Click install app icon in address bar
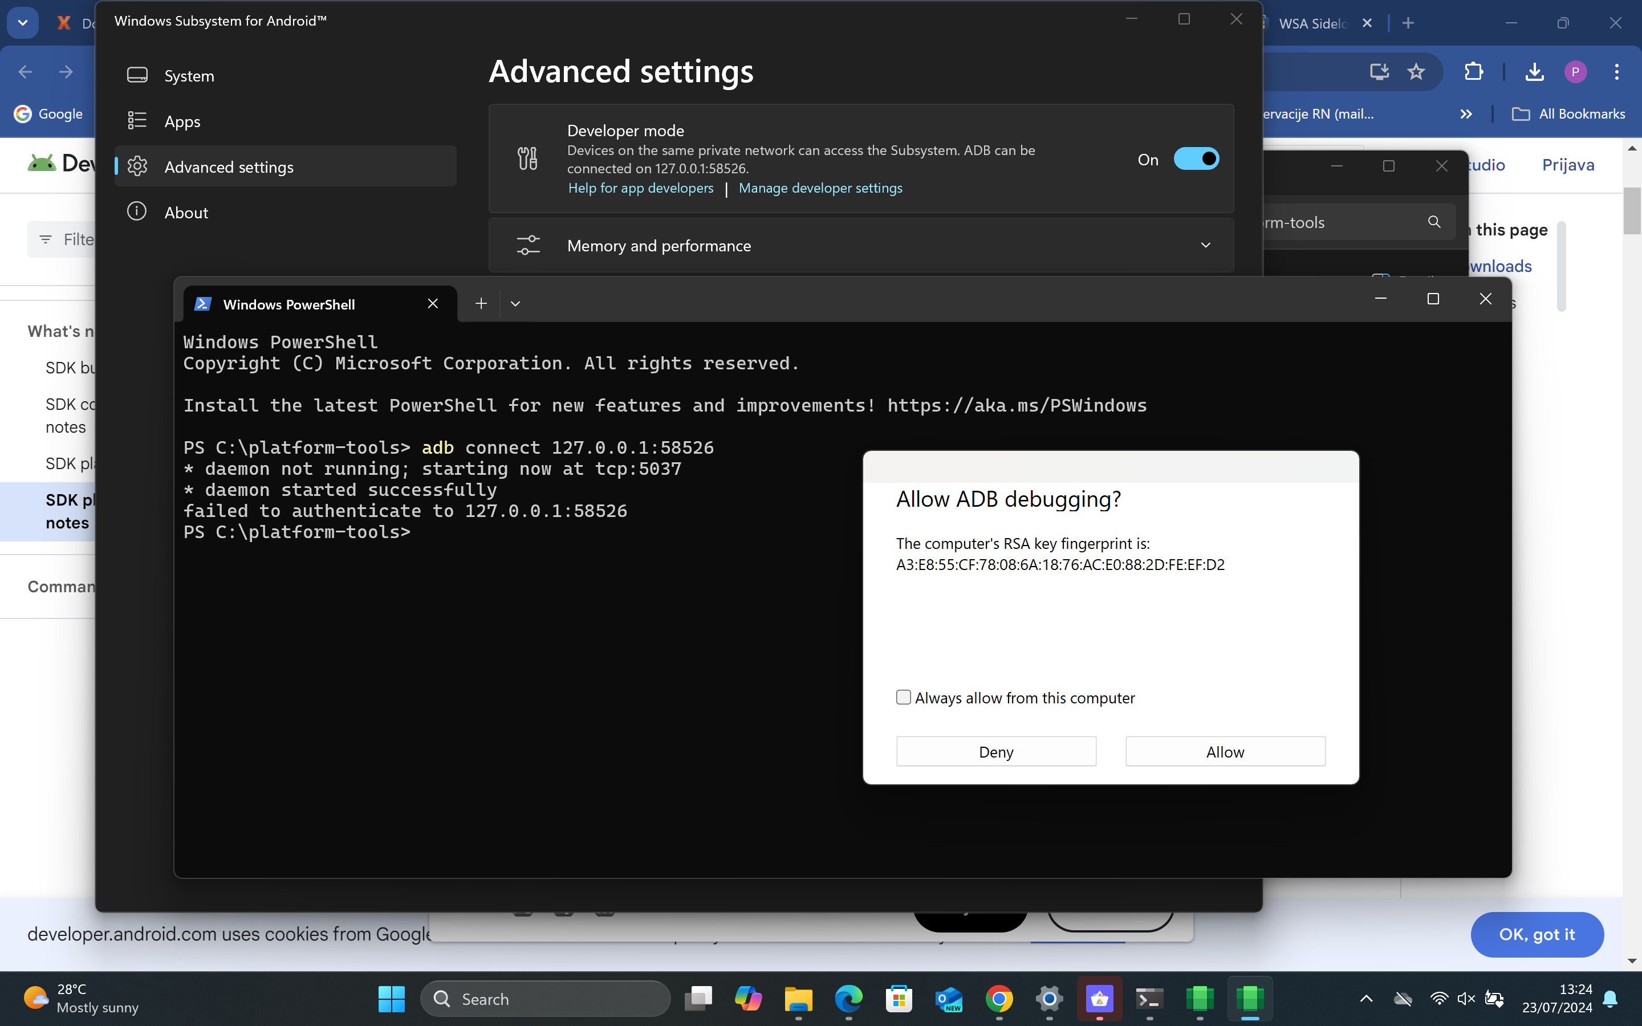The height and width of the screenshot is (1026, 1642). point(1379,72)
